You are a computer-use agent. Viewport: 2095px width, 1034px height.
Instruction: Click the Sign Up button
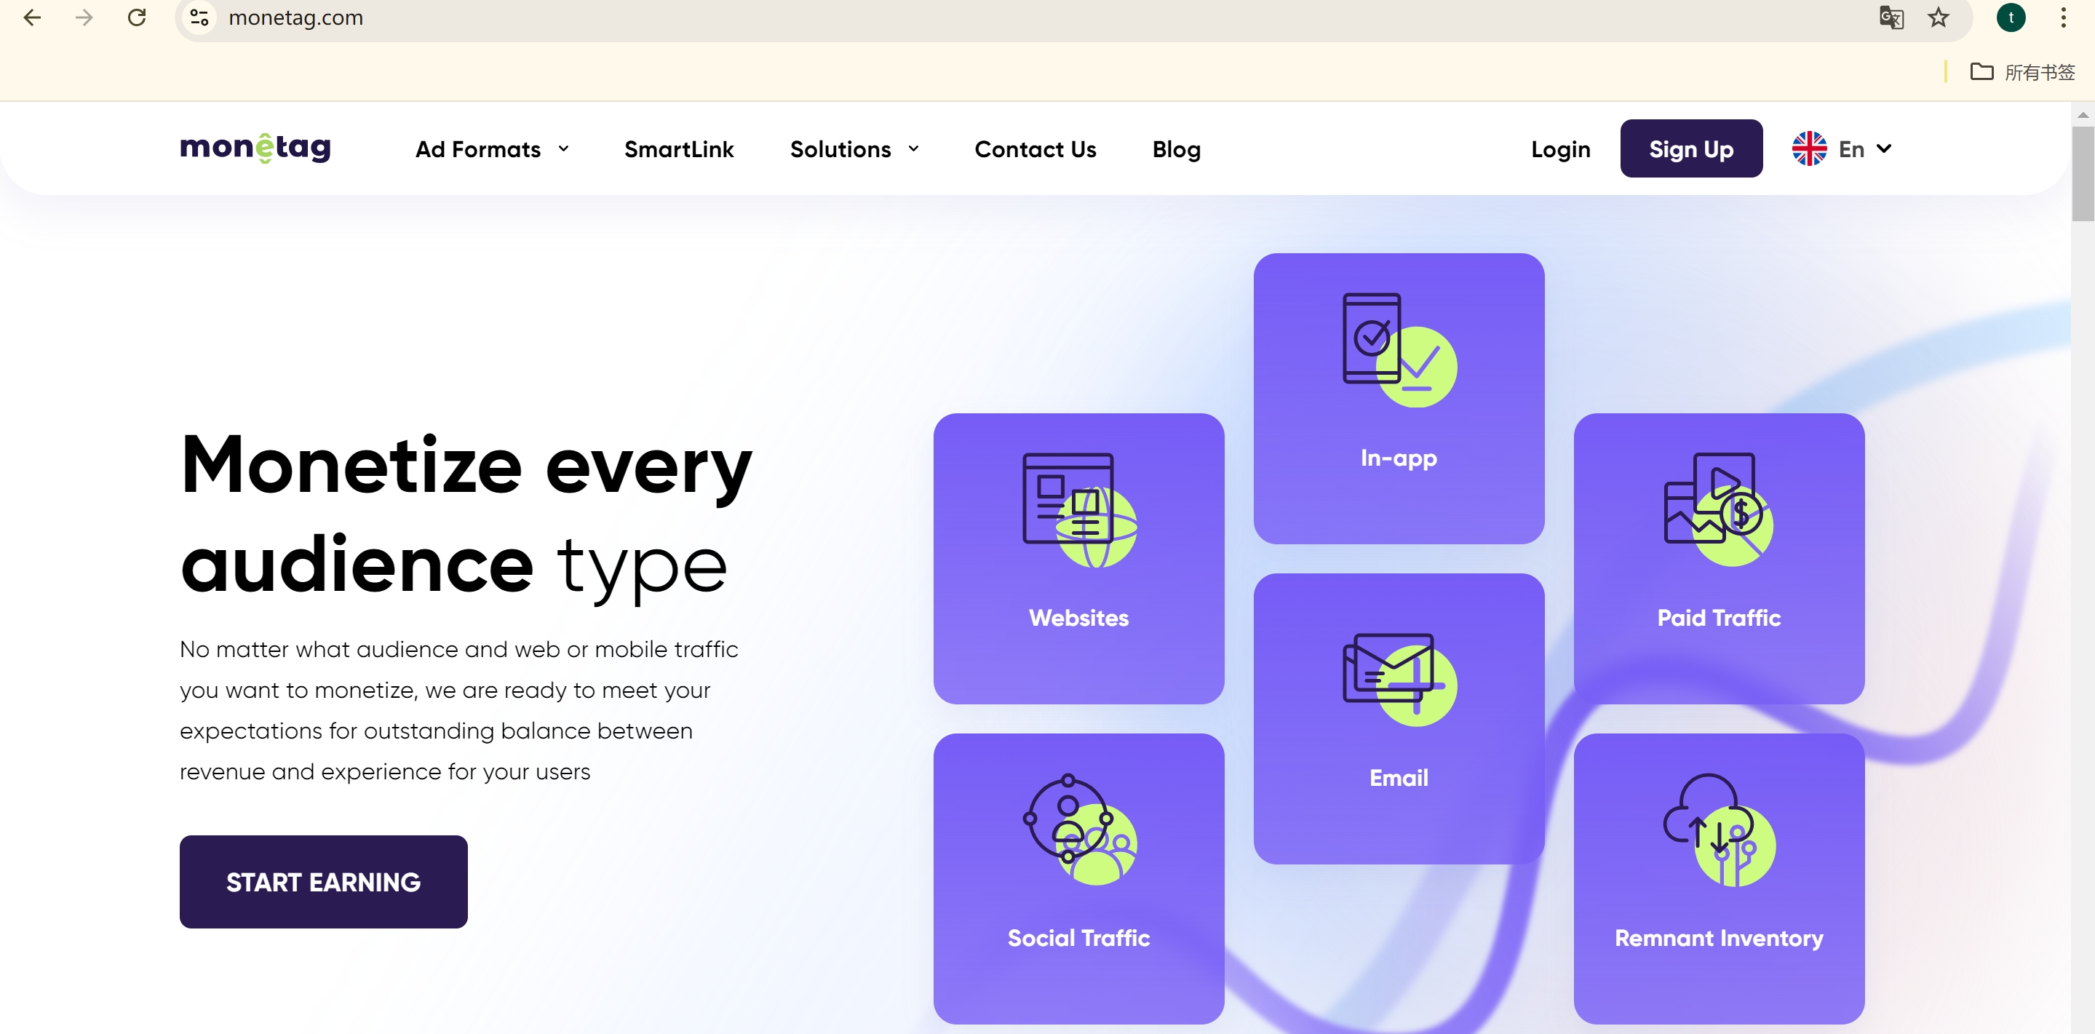pyautogui.click(x=1691, y=149)
